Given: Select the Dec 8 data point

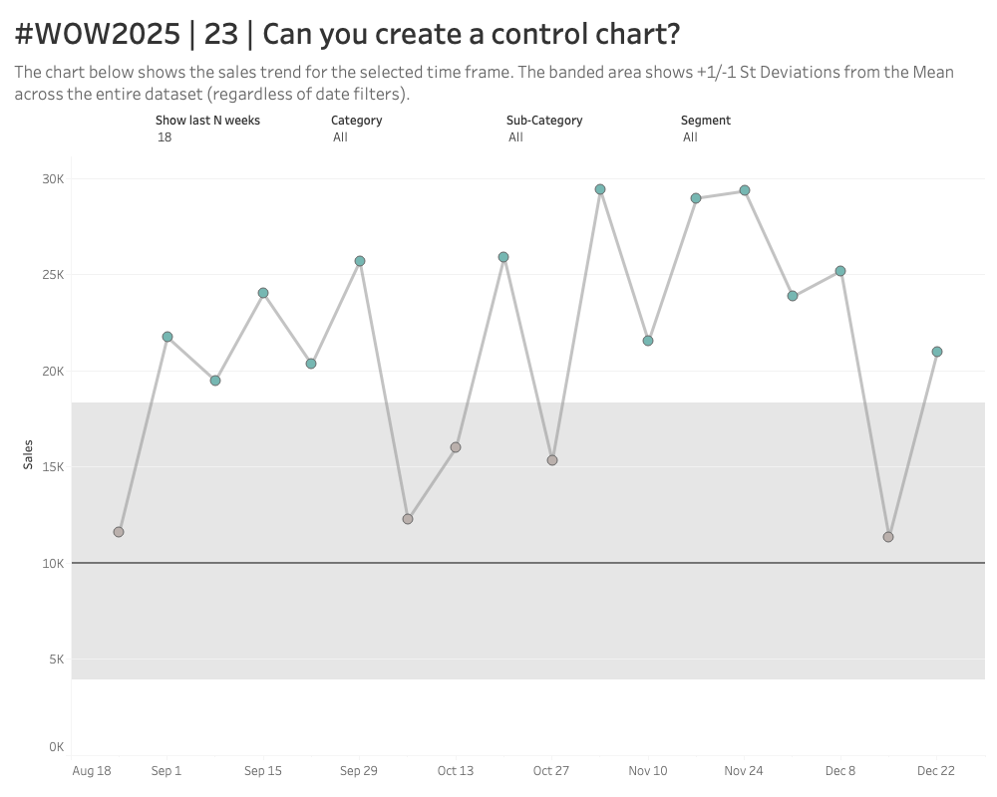Looking at the screenshot, I should pyautogui.click(x=840, y=271).
